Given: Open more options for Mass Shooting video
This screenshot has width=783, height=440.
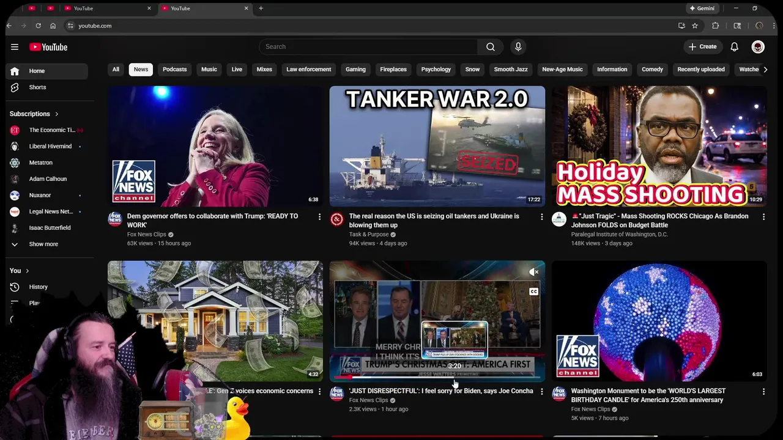Looking at the screenshot, I should click(x=763, y=217).
